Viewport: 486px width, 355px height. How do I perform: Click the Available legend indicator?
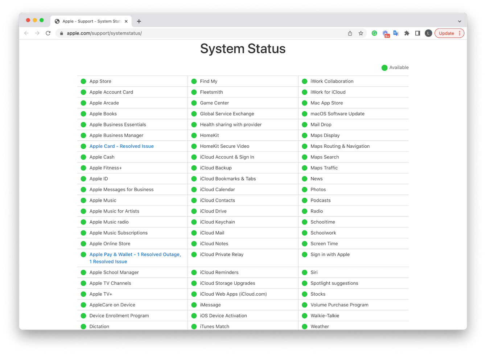pyautogui.click(x=384, y=67)
